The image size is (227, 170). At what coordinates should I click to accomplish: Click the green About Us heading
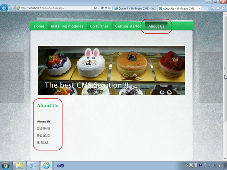[x=48, y=106]
